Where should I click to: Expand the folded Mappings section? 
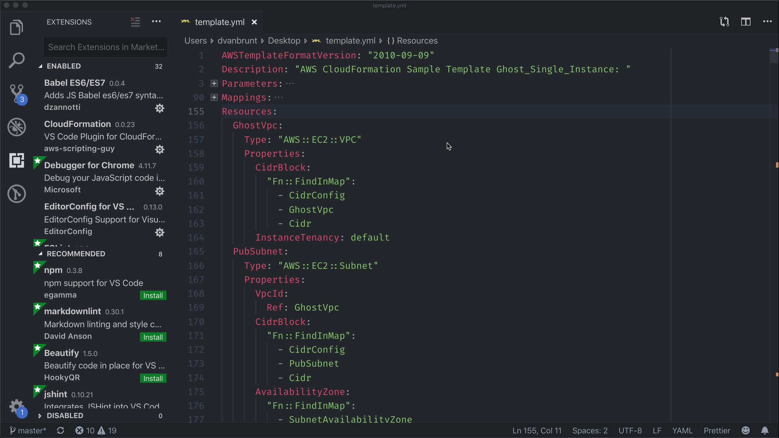[214, 97]
